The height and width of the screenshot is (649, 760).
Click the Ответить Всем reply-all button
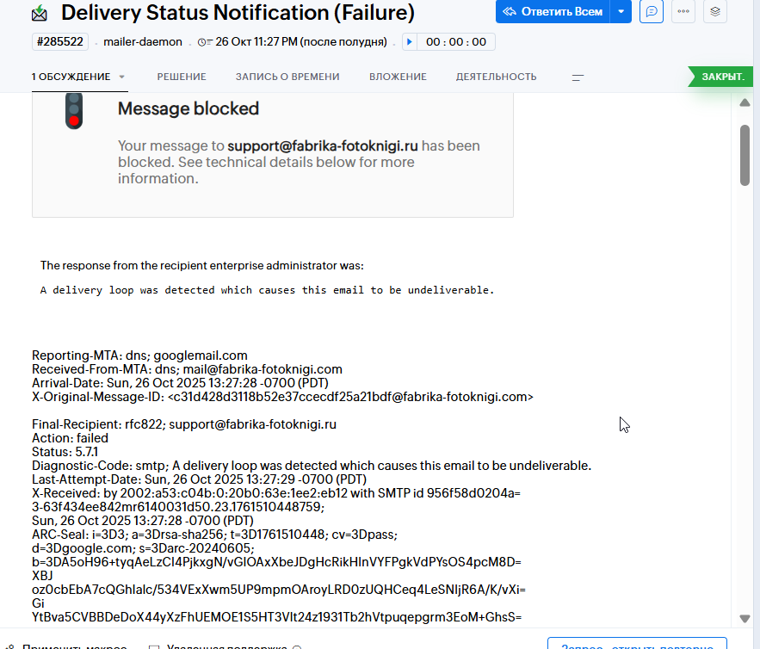tap(553, 12)
